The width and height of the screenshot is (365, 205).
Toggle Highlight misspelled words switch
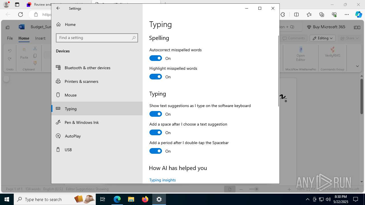point(156,77)
